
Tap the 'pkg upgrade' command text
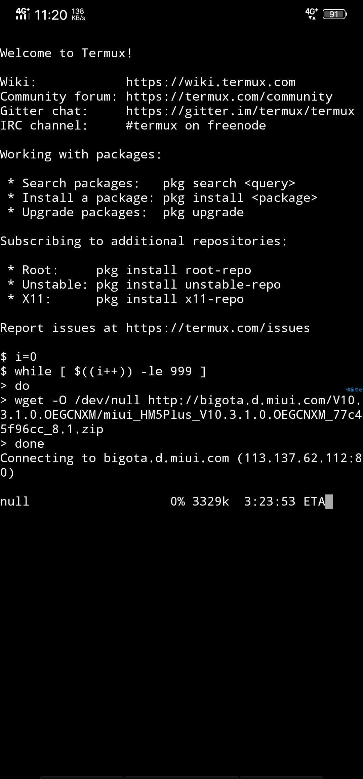pyautogui.click(x=203, y=212)
